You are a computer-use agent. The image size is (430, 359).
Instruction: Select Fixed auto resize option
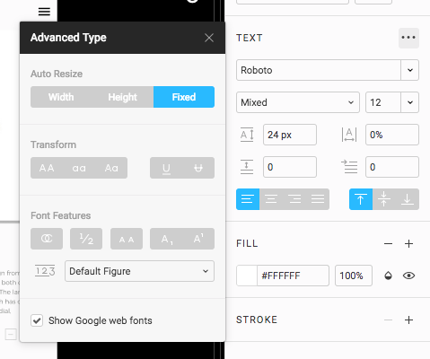coord(184,97)
